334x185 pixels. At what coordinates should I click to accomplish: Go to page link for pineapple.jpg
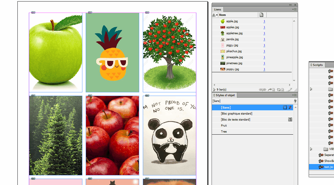click(264, 57)
